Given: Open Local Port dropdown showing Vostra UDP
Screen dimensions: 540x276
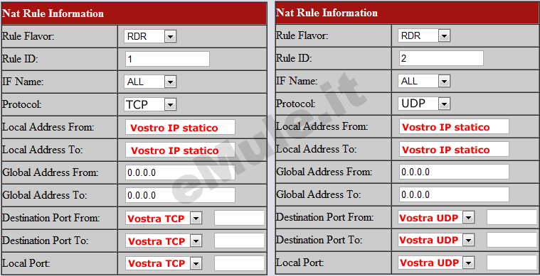Looking at the screenshot, I should (x=436, y=263).
